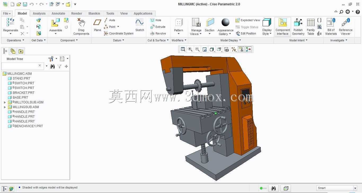The width and height of the screenshot is (362, 193).
Task: Open Model Display group dropdown
Action: click(x=231, y=40)
